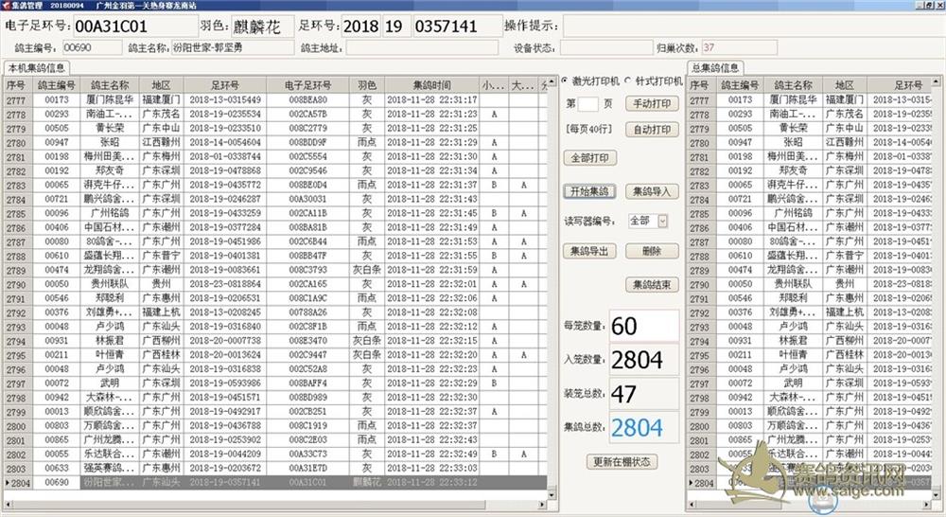
Task: Open the 读写器编号 dropdown
Action: click(x=662, y=221)
